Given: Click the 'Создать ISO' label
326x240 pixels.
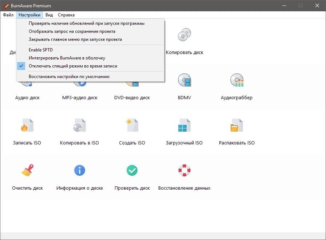Looking at the screenshot, I should click(x=132, y=143).
